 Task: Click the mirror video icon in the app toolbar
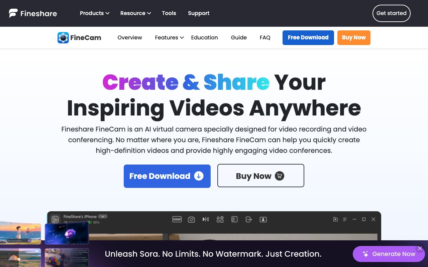click(206, 219)
